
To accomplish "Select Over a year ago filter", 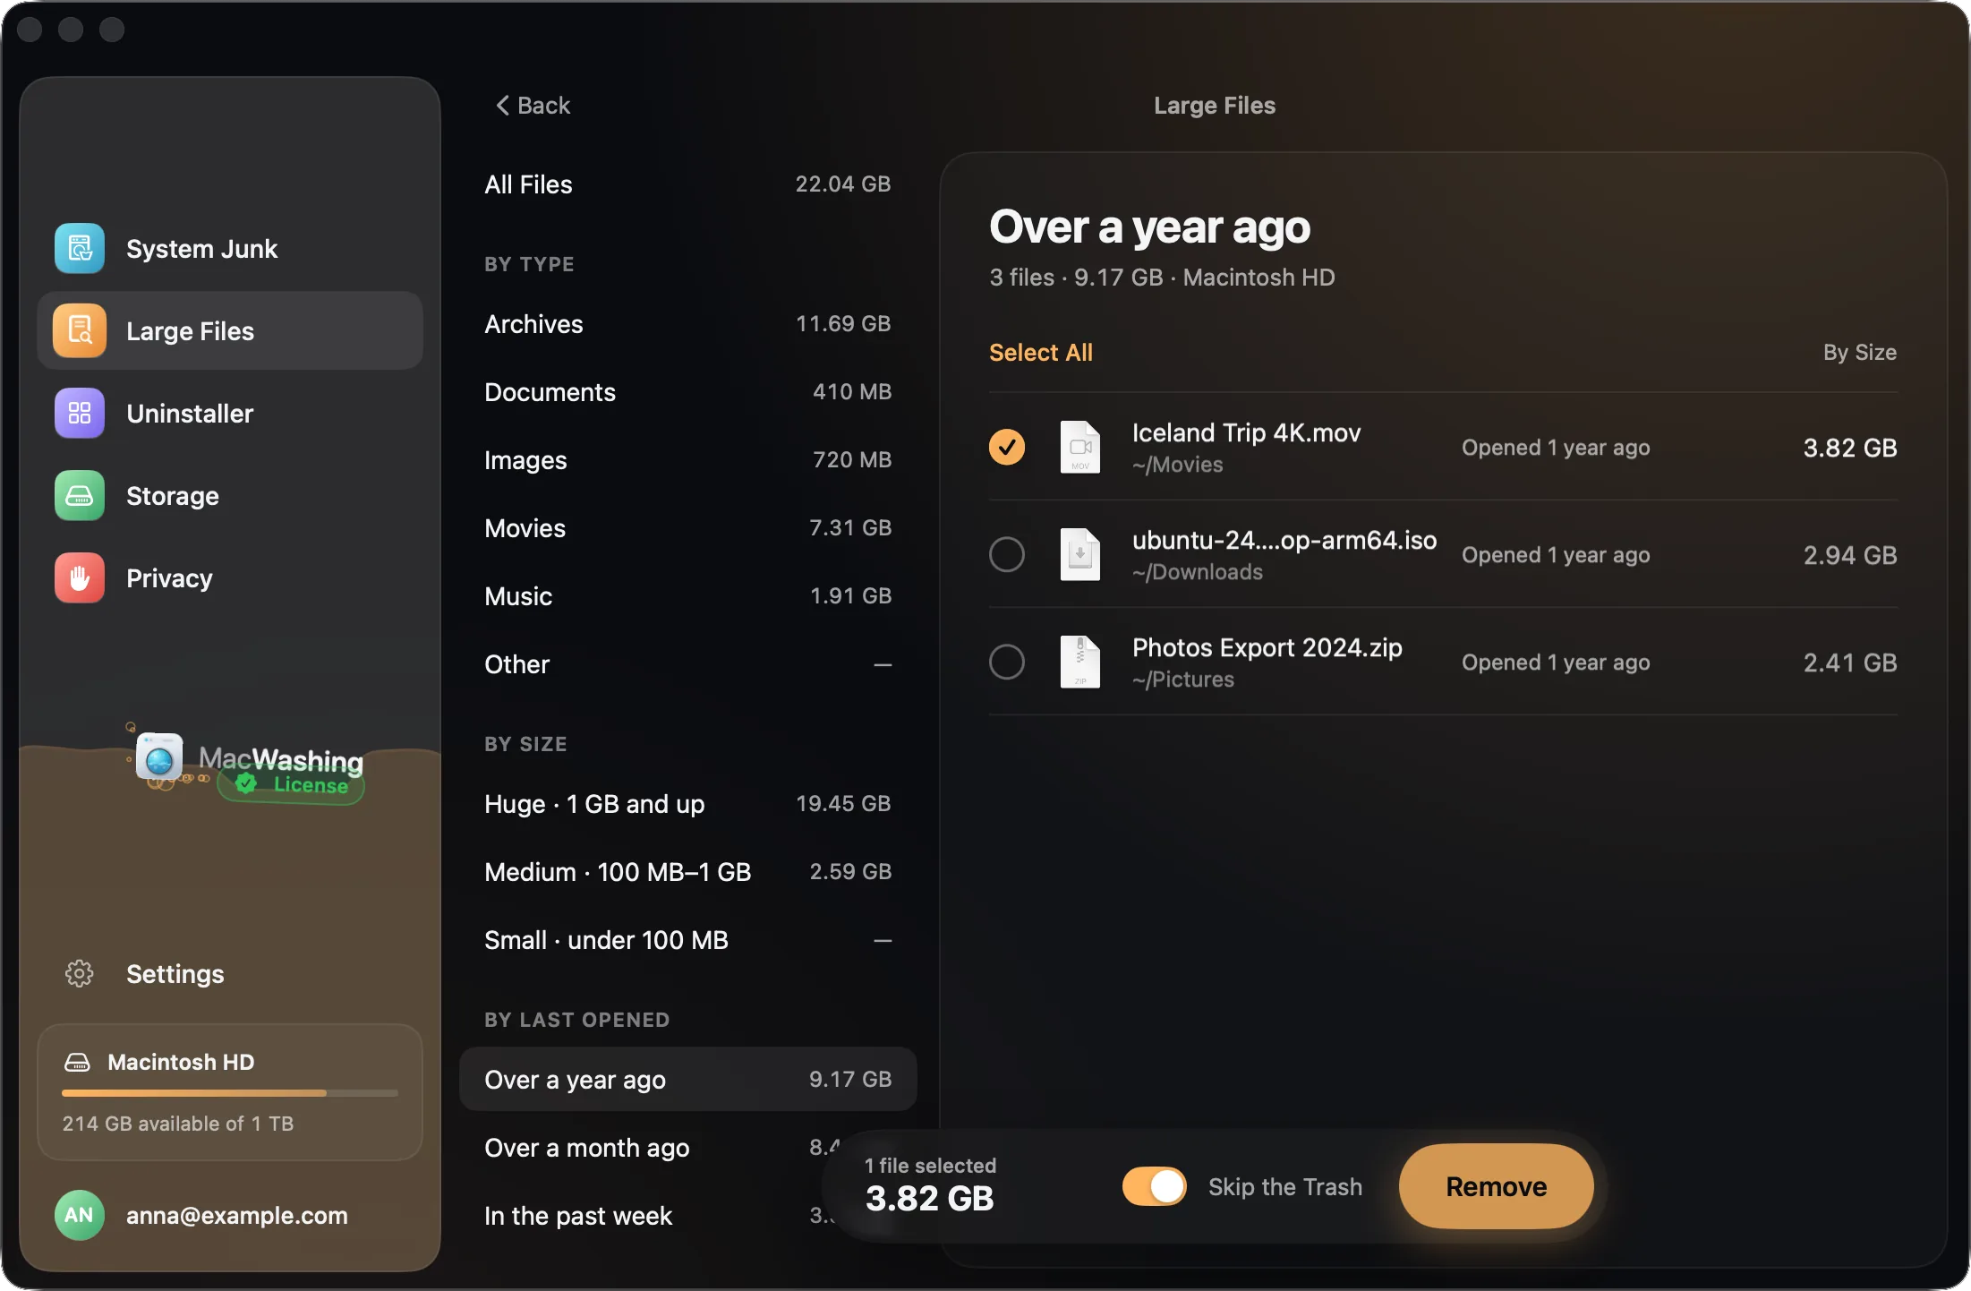I will click(687, 1080).
